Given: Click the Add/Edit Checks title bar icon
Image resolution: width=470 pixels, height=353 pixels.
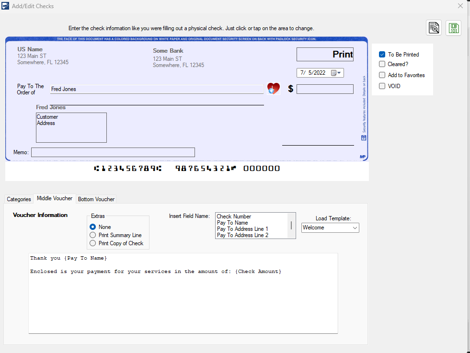Looking at the screenshot, I should pyautogui.click(x=5, y=6).
